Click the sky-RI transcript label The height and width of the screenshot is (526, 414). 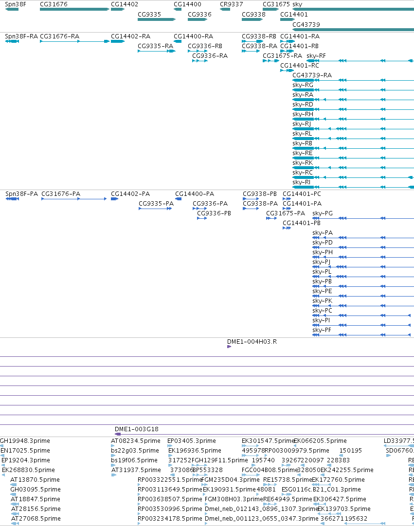click(302, 182)
